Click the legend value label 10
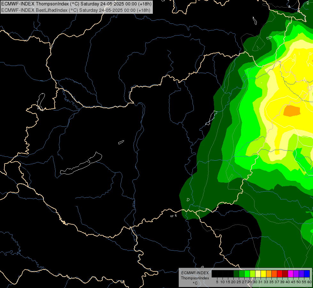The width and height of the screenshot is (313, 288). [x=223, y=282]
